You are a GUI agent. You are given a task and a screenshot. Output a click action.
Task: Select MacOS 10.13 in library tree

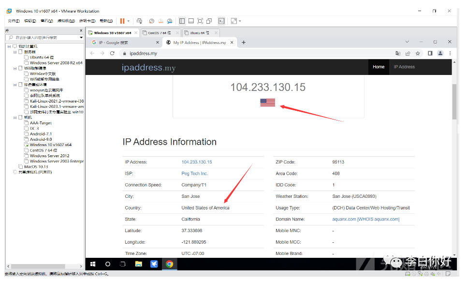click(x=36, y=166)
